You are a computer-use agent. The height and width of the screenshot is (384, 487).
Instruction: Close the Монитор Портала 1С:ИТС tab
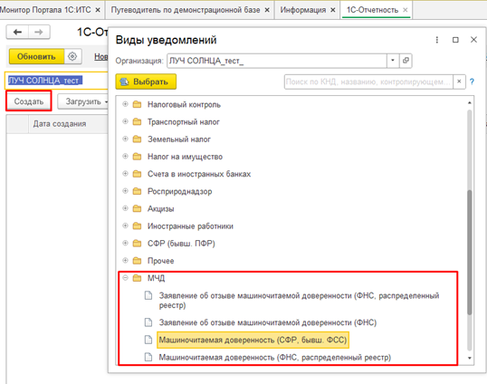98,10
